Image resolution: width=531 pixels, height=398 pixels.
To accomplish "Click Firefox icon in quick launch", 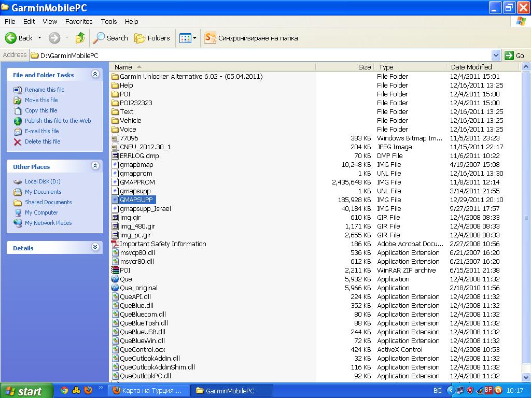I will pos(88,390).
